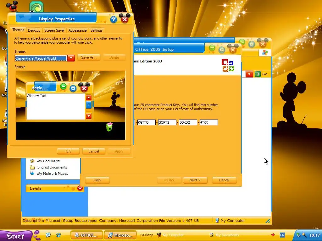
Task: Click the Internet Explorer quick launch icon
Action: click(x=58, y=235)
